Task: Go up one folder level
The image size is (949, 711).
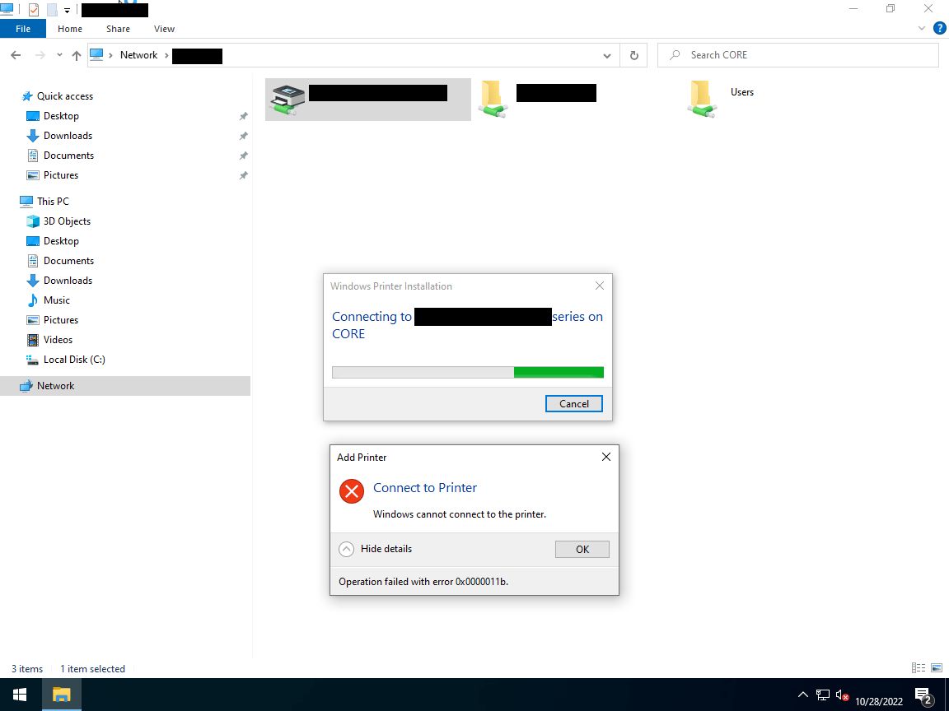Action: [77, 55]
